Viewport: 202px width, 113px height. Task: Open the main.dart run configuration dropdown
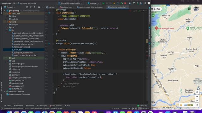pyautogui.click(x=94, y=3)
